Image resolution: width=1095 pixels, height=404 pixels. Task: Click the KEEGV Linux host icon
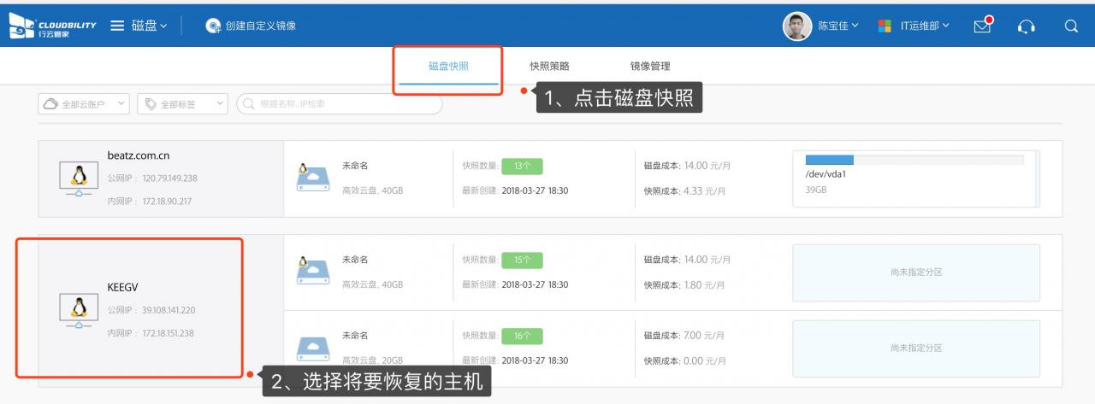point(79,311)
